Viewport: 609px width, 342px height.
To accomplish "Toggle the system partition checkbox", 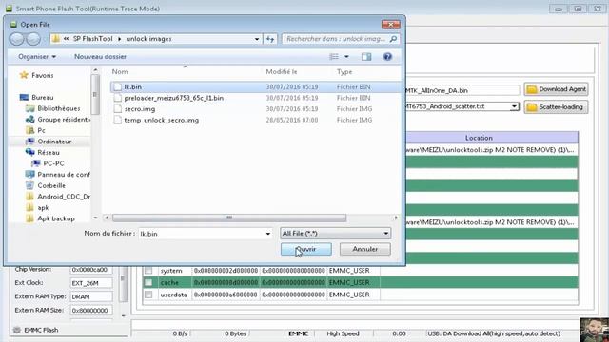I will point(148,270).
